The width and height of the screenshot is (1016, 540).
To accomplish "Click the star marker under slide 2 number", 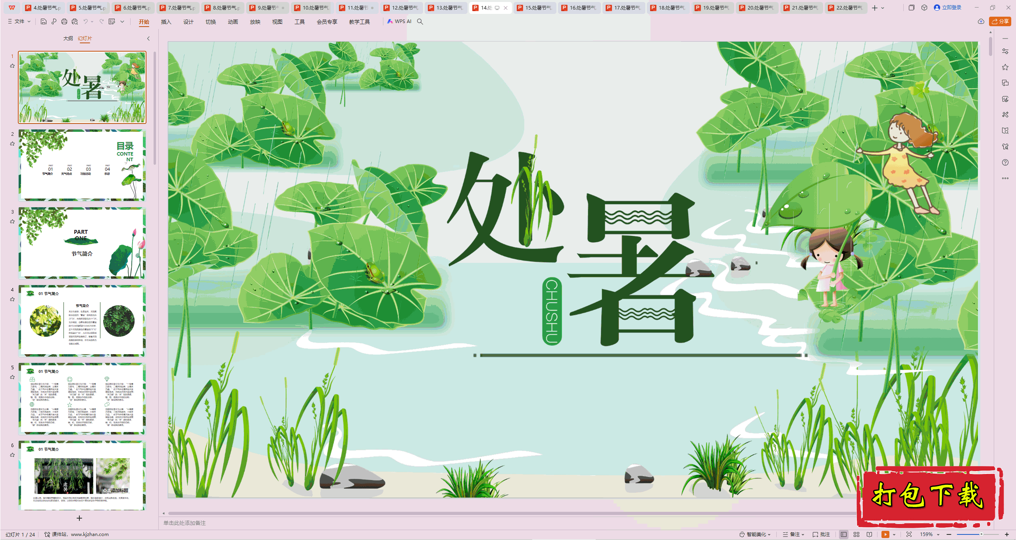I will point(12,144).
